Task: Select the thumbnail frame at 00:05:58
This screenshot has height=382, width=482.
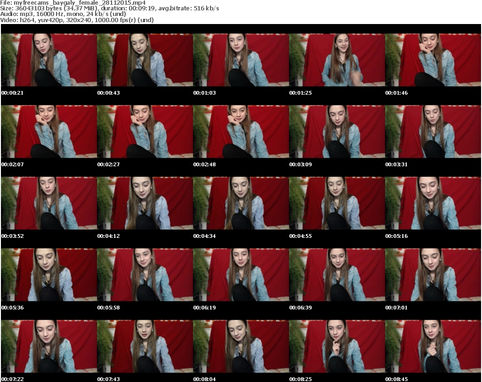Action: pyautogui.click(x=145, y=275)
